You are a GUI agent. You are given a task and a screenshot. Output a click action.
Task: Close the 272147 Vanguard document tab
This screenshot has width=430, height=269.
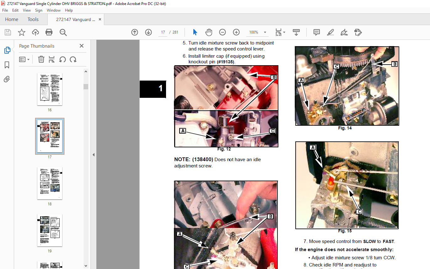click(x=100, y=19)
